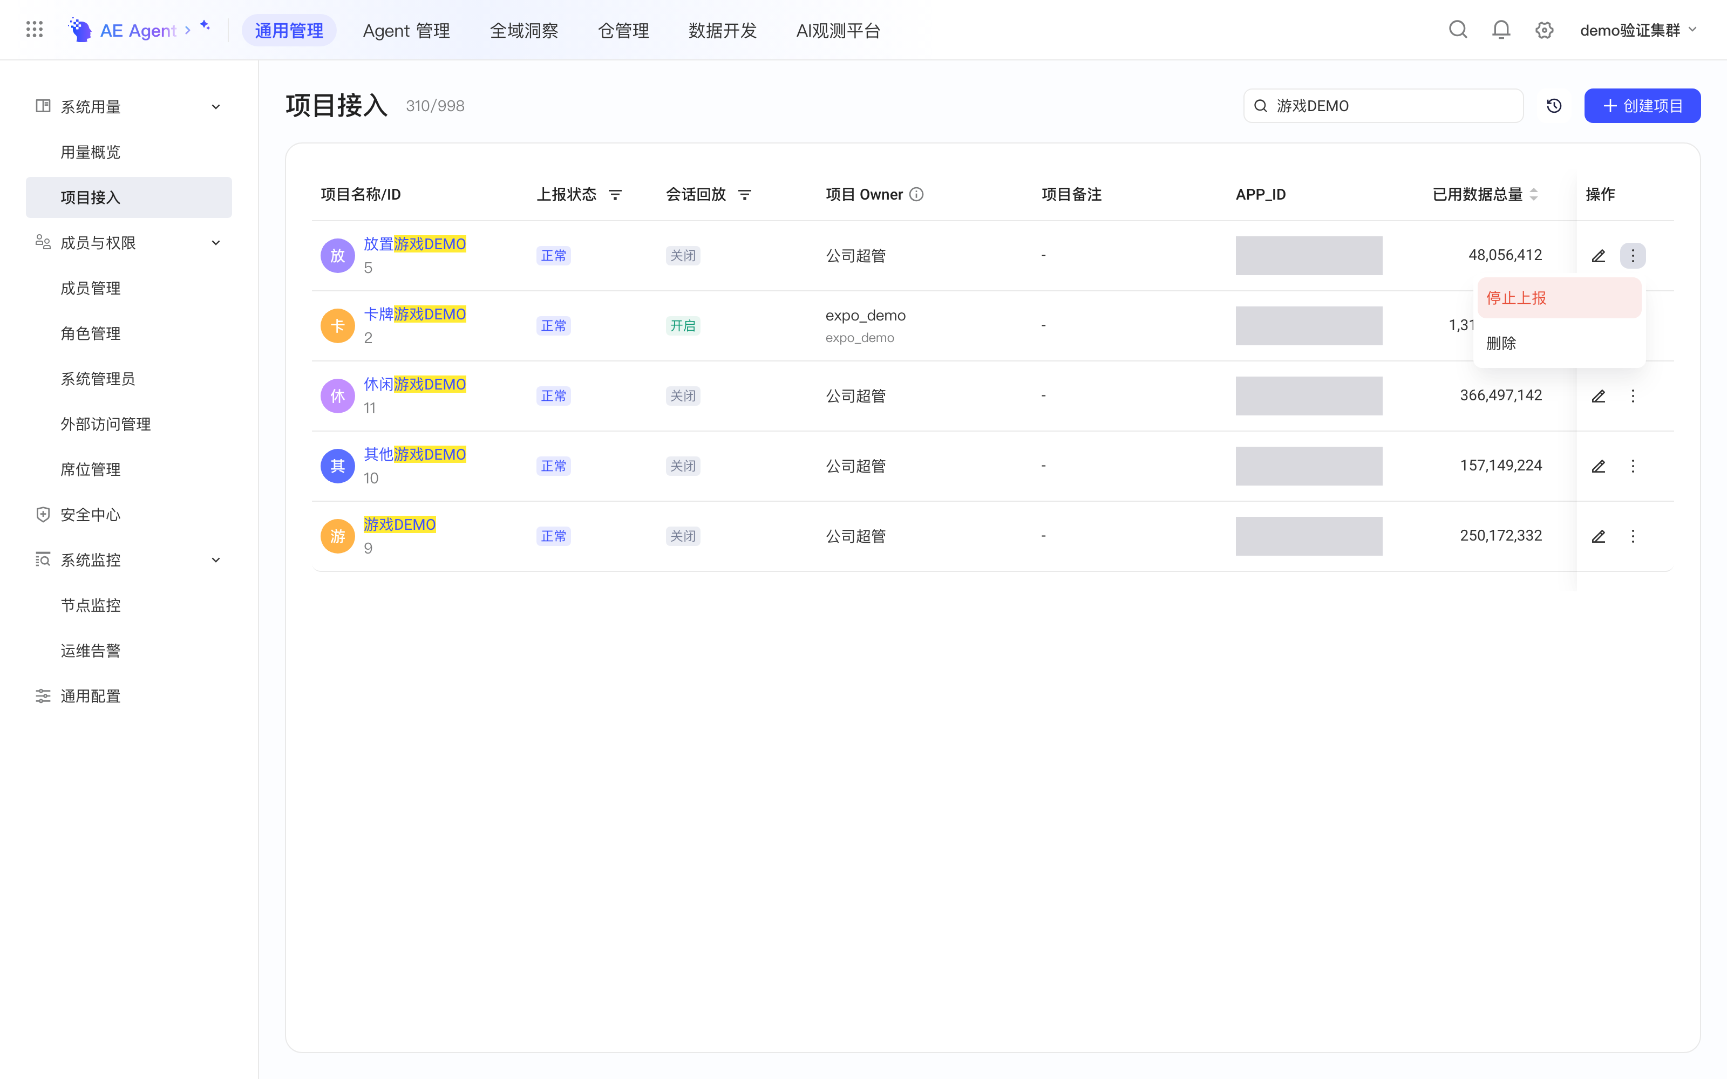Go to 成员管理 in sidebar
Image resolution: width=1727 pixels, height=1079 pixels.
click(x=128, y=288)
